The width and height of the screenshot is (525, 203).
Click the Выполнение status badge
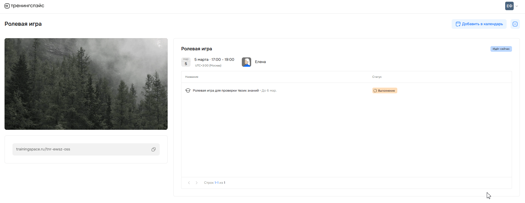coord(385,90)
